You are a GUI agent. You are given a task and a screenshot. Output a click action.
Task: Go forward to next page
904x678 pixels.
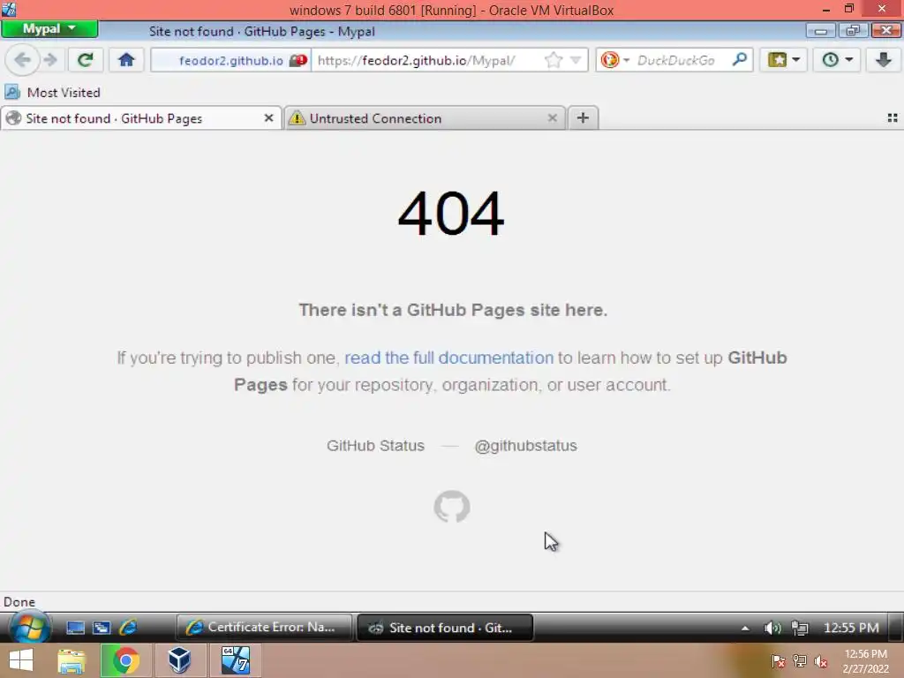click(50, 60)
